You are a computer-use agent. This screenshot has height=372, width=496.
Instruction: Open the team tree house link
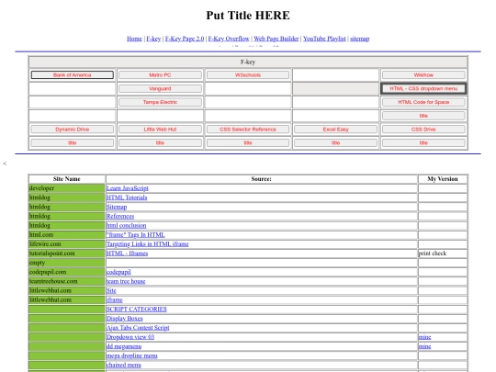click(x=126, y=281)
